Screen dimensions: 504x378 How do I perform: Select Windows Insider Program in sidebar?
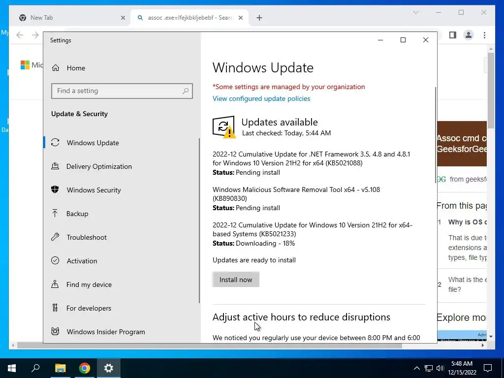point(121,331)
